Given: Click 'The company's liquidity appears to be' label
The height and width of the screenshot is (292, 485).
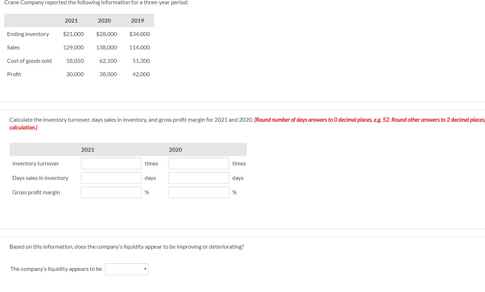Looking at the screenshot, I should click(56, 269).
